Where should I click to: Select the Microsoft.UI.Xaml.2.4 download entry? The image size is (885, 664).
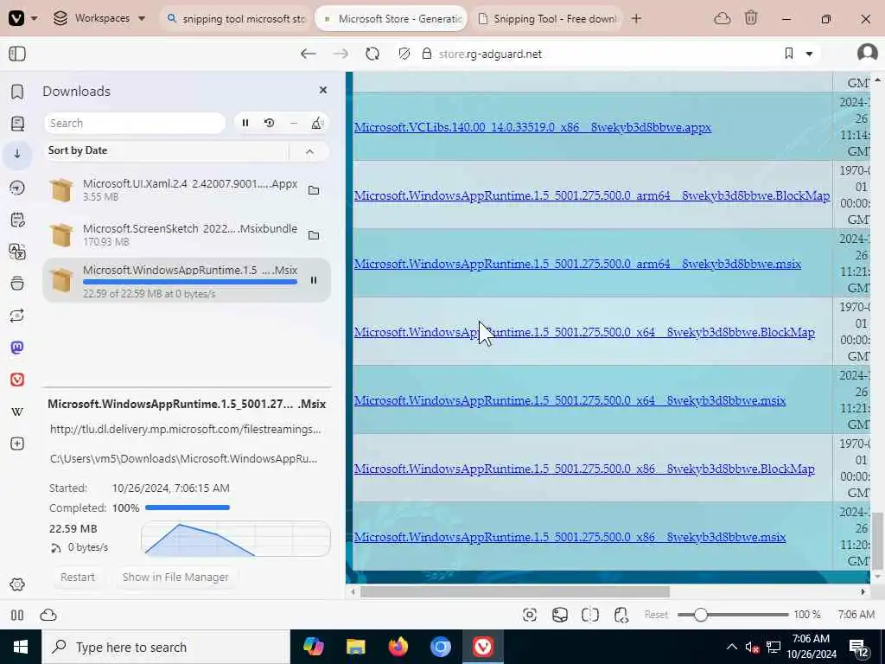(187, 189)
